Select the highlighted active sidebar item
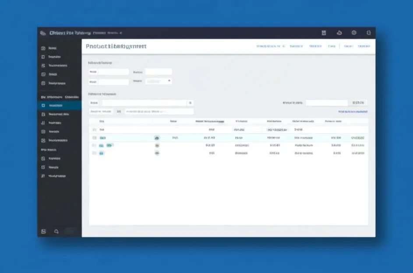413x273 pixels. coord(60,105)
